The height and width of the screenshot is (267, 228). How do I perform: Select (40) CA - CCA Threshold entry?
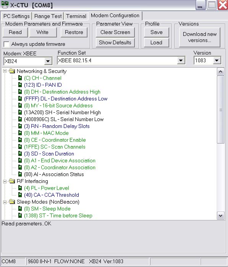click(52, 195)
